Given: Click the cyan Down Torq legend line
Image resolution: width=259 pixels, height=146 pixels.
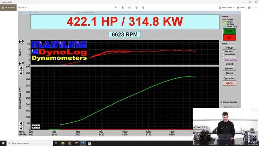Looking at the screenshot, I should click(224, 26).
